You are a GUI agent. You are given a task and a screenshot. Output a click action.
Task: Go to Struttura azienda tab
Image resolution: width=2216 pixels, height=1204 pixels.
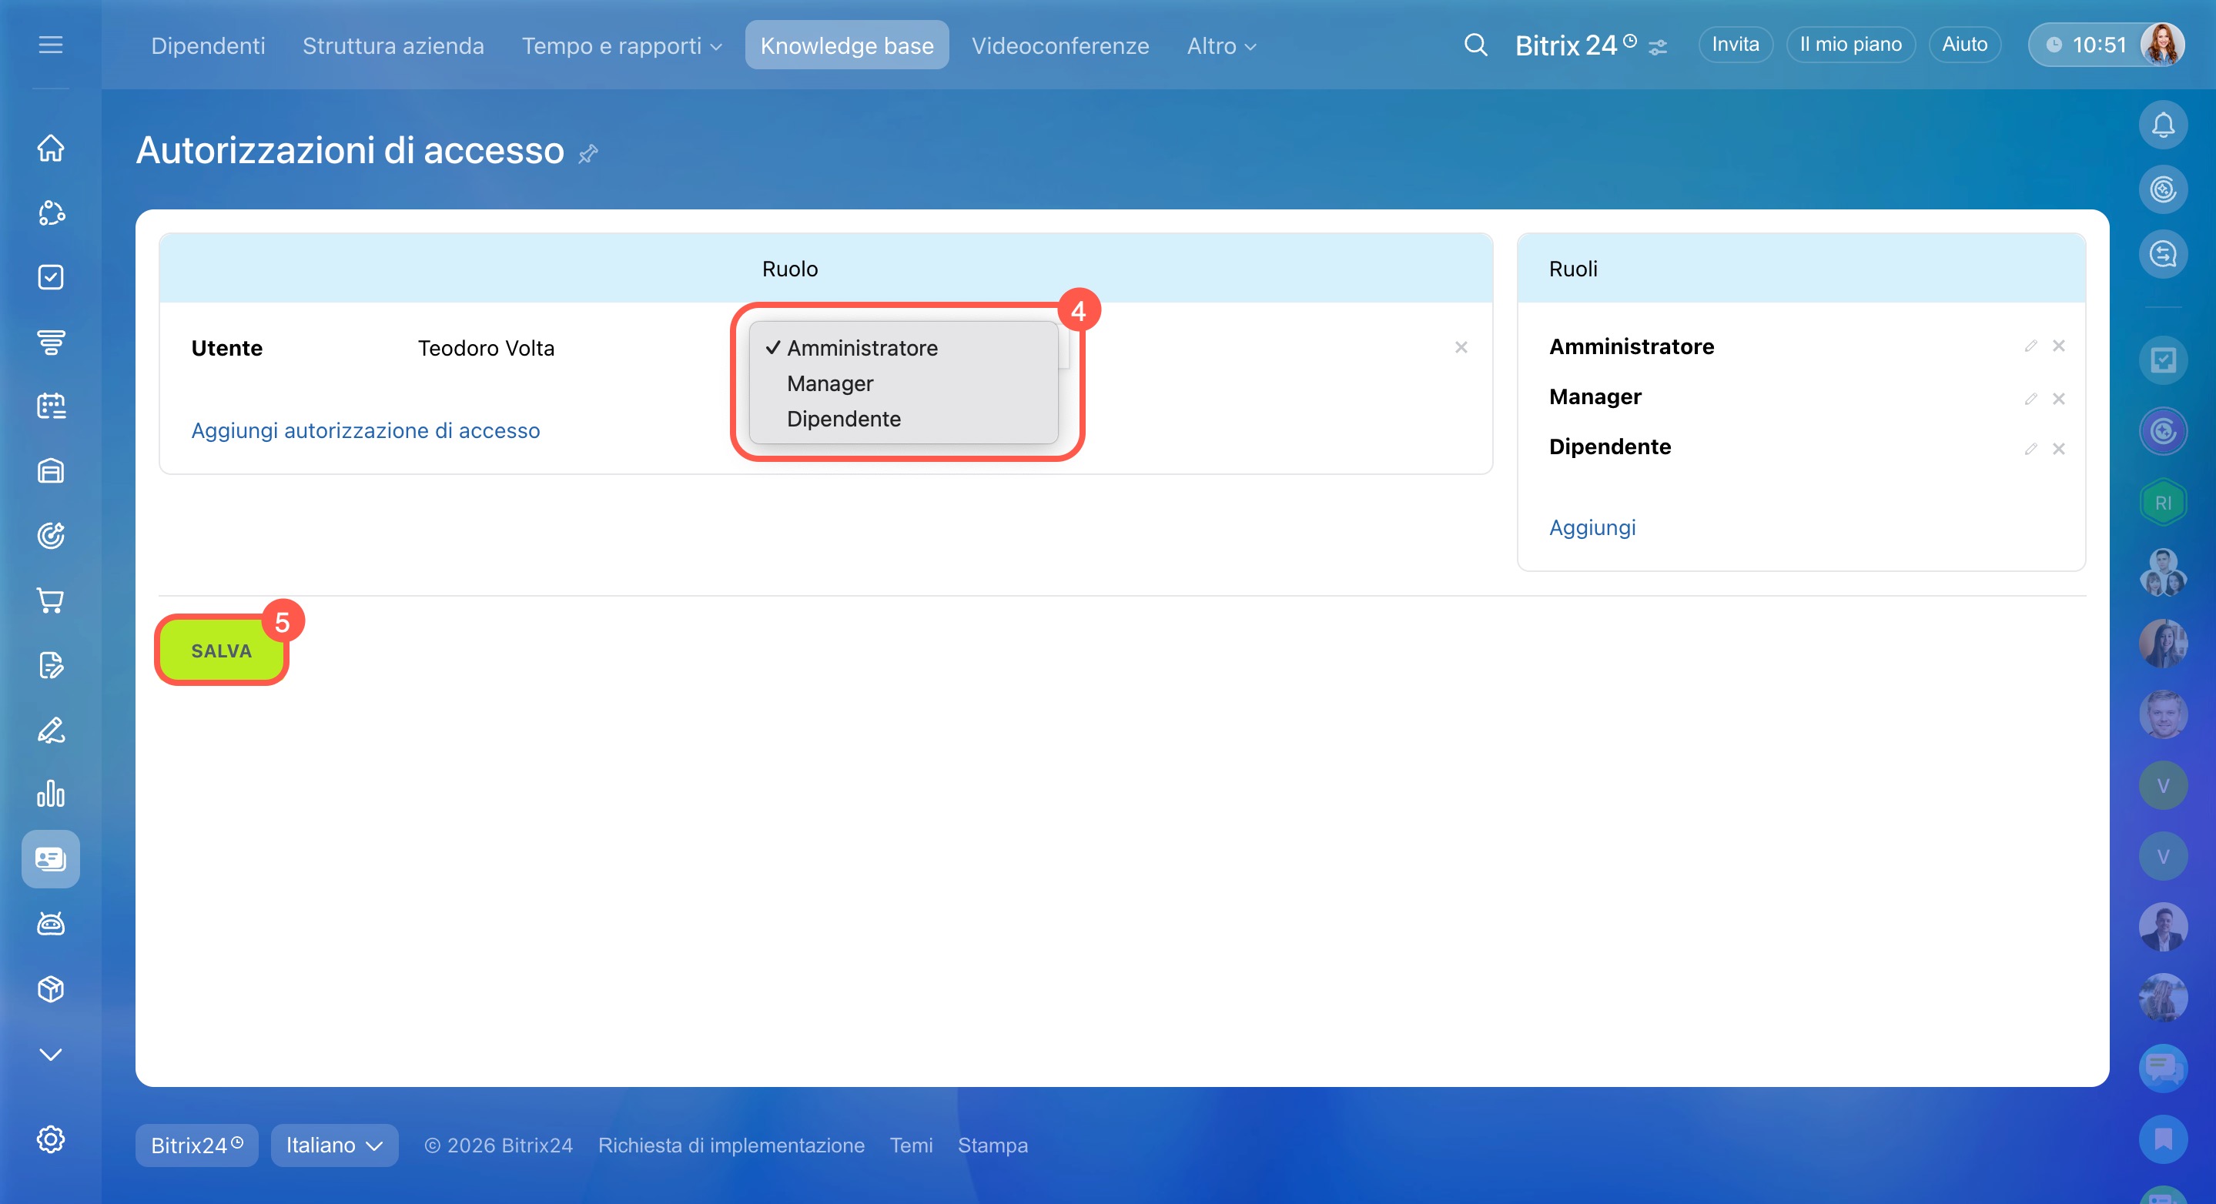[x=393, y=45]
